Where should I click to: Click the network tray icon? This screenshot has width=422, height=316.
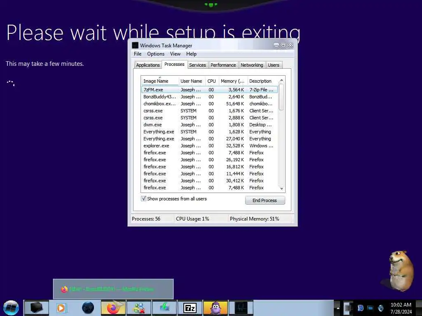pyautogui.click(x=370, y=308)
